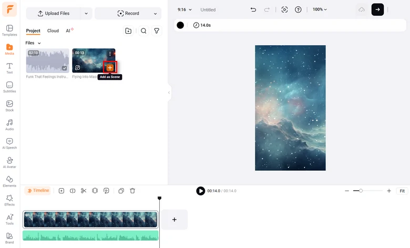Screen dimensions: 410x248
Task: Click orange Add as Scene plus button
Action: (110, 68)
